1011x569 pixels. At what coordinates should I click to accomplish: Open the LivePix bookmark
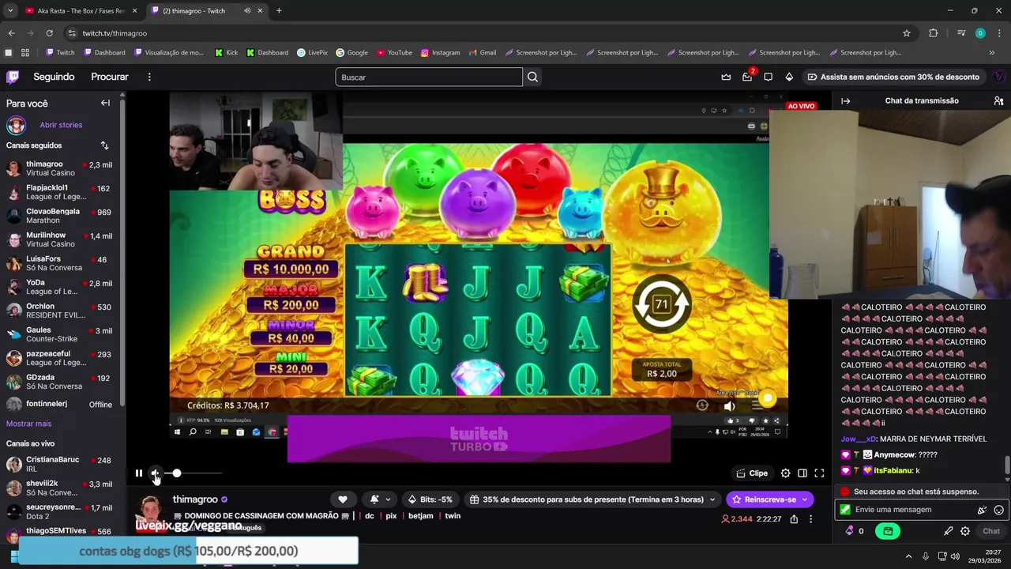click(312, 53)
